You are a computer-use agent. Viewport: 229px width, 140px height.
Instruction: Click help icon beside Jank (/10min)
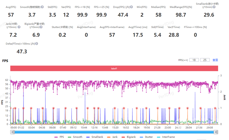[x=19, y=27]
